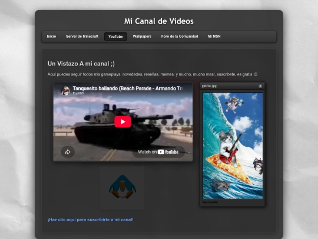Click the share arrow icon on video

pos(68,152)
